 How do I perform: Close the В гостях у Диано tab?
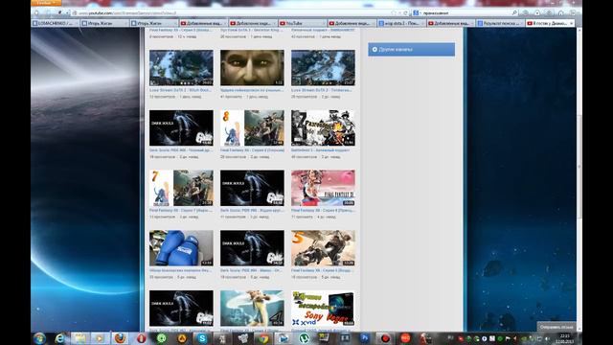click(571, 23)
